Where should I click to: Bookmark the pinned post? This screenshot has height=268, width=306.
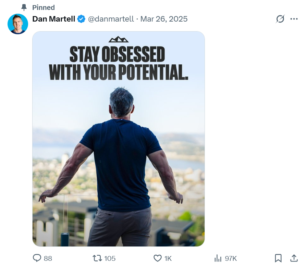pos(279,258)
